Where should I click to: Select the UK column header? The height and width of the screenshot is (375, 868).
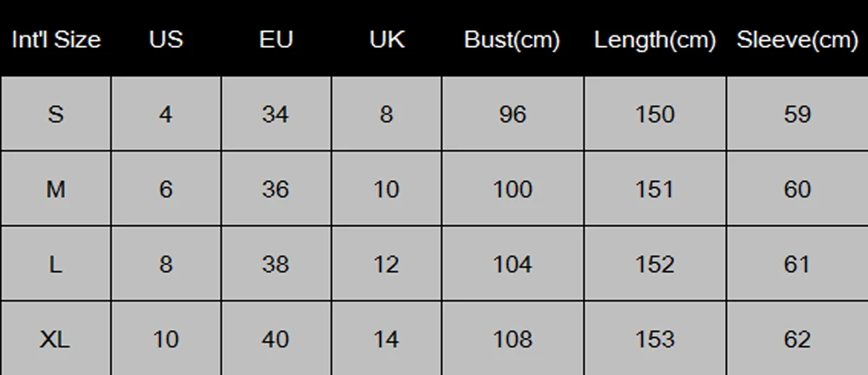tap(387, 40)
